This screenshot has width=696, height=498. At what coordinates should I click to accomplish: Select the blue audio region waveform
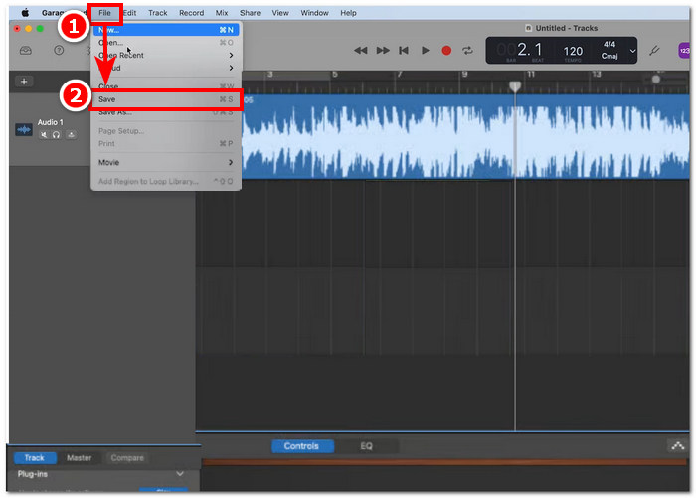[x=465, y=137]
